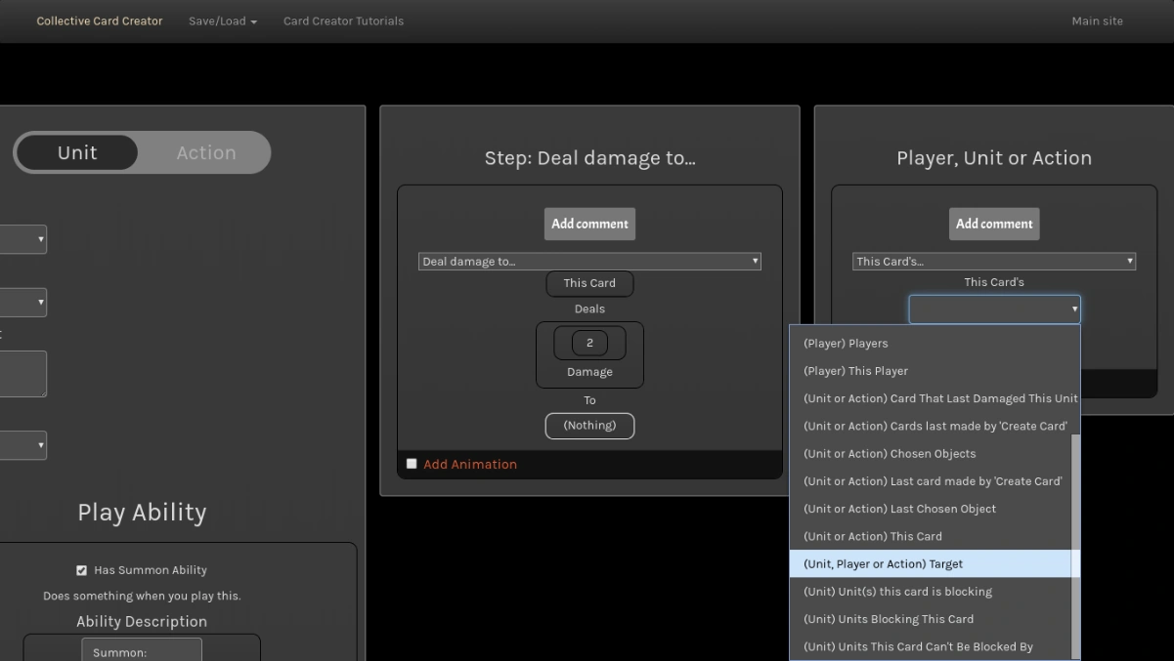Click 'Does something when you play this.' text

(142, 596)
